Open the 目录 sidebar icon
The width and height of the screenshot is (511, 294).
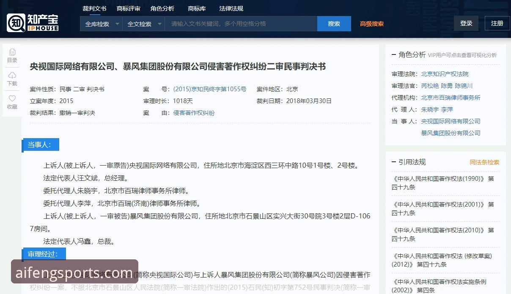click(x=12, y=55)
